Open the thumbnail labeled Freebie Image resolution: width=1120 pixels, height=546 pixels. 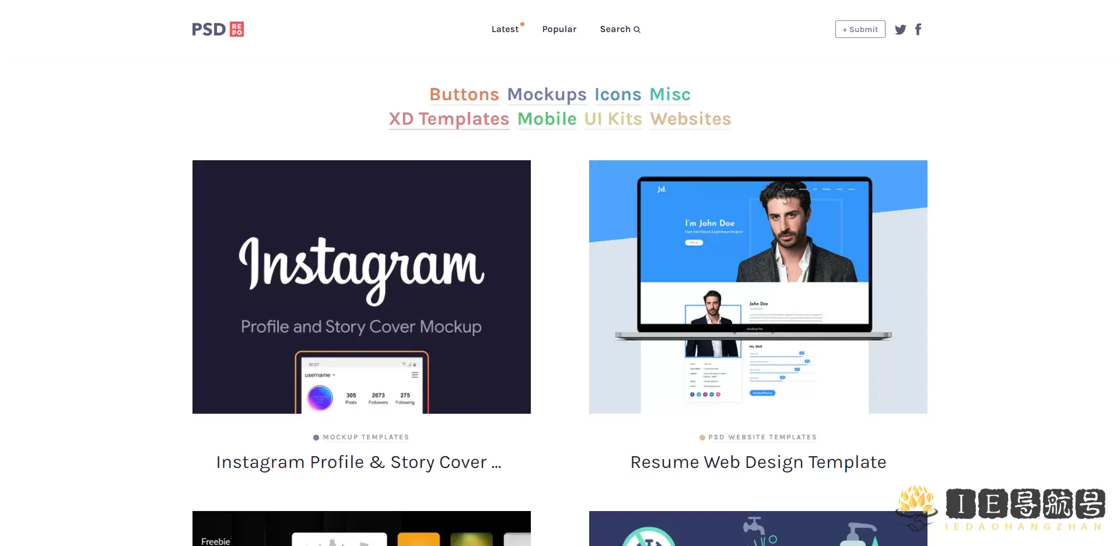pyautogui.click(x=362, y=529)
